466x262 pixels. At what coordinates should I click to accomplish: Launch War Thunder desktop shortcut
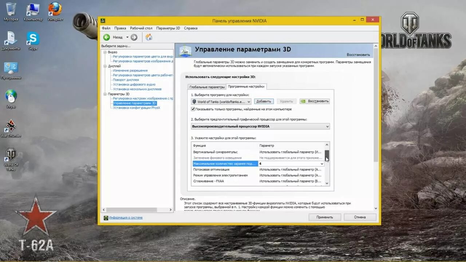11,128
